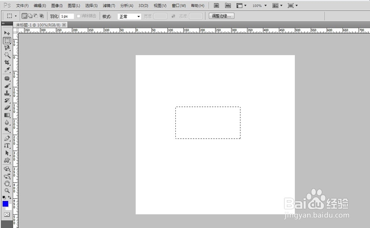The height and width of the screenshot is (228, 370).
Task: Open the 滤镜(T) menu
Action: pyautogui.click(x=109, y=6)
